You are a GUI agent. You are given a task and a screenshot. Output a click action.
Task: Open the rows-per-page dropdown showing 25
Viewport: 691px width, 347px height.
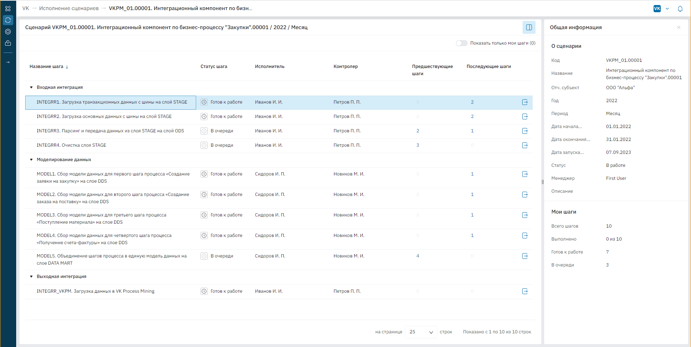point(421,332)
